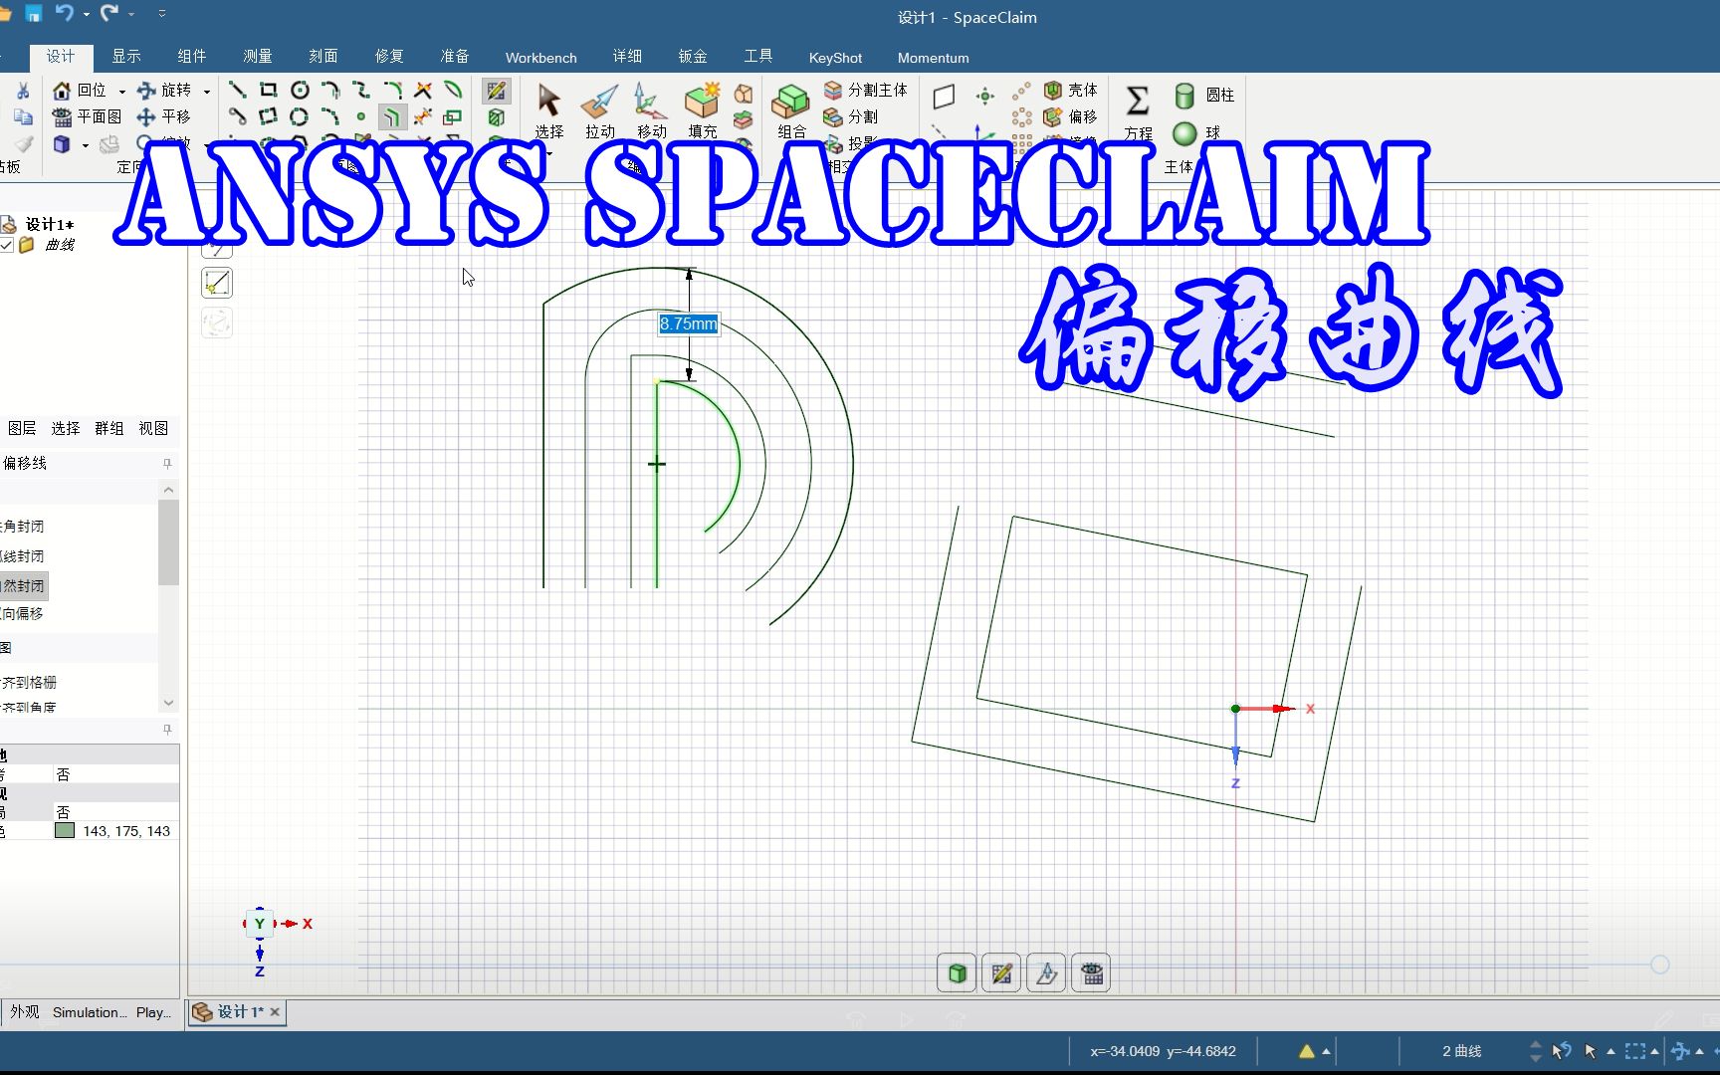
Task: Activate the Move tool
Action: point(651,109)
